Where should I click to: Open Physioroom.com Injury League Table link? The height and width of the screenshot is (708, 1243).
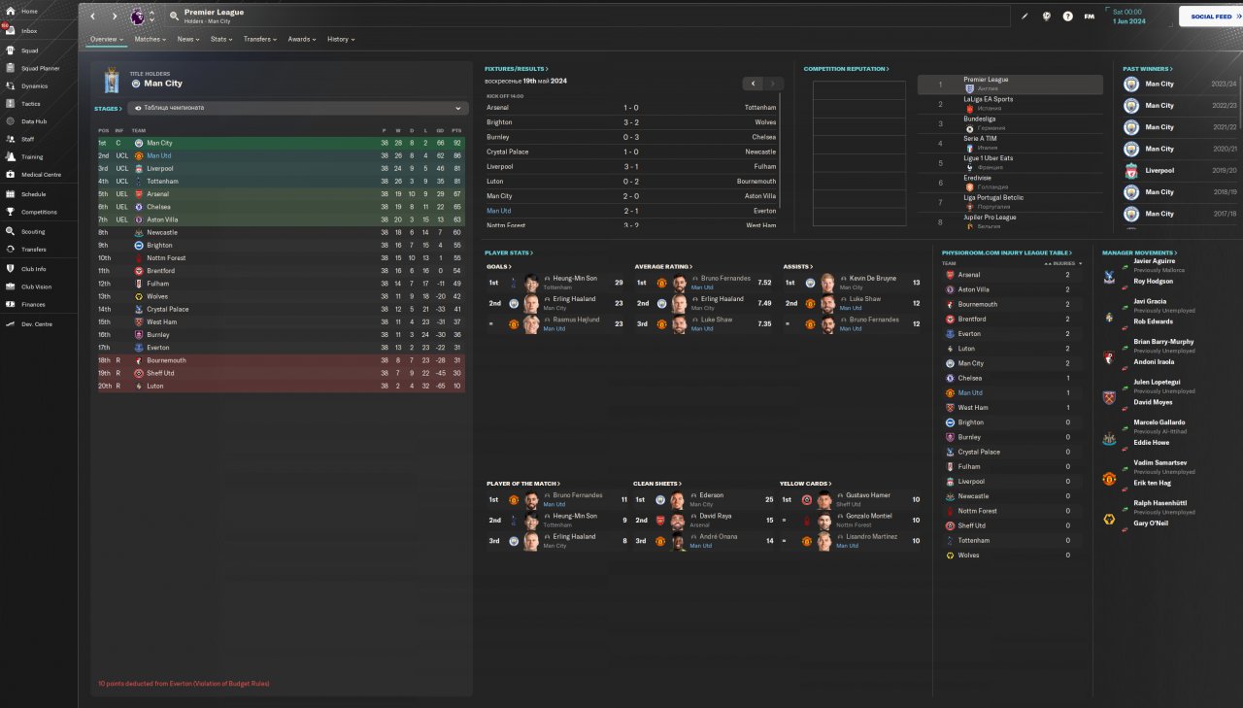[x=1007, y=253]
